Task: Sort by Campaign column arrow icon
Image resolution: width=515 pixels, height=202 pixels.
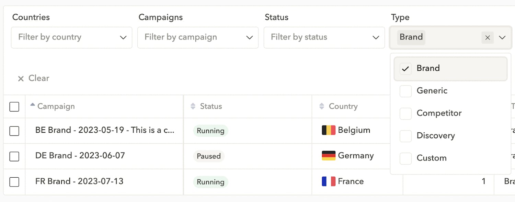Action: 33,105
